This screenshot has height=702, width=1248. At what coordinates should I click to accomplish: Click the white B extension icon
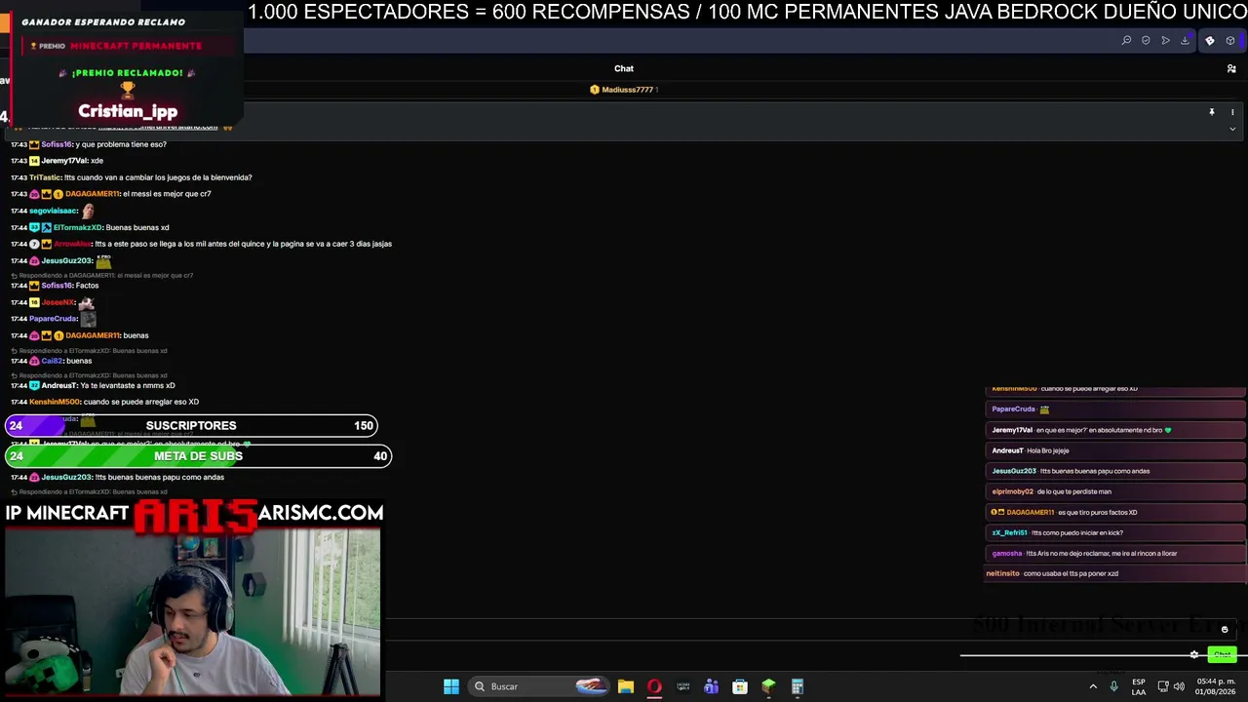click(x=1210, y=40)
